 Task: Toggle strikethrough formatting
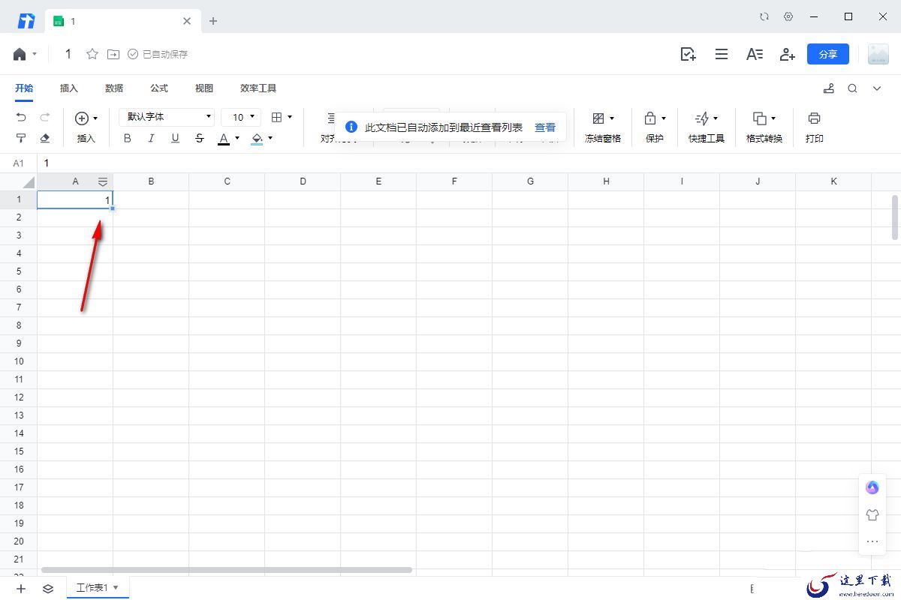(199, 138)
